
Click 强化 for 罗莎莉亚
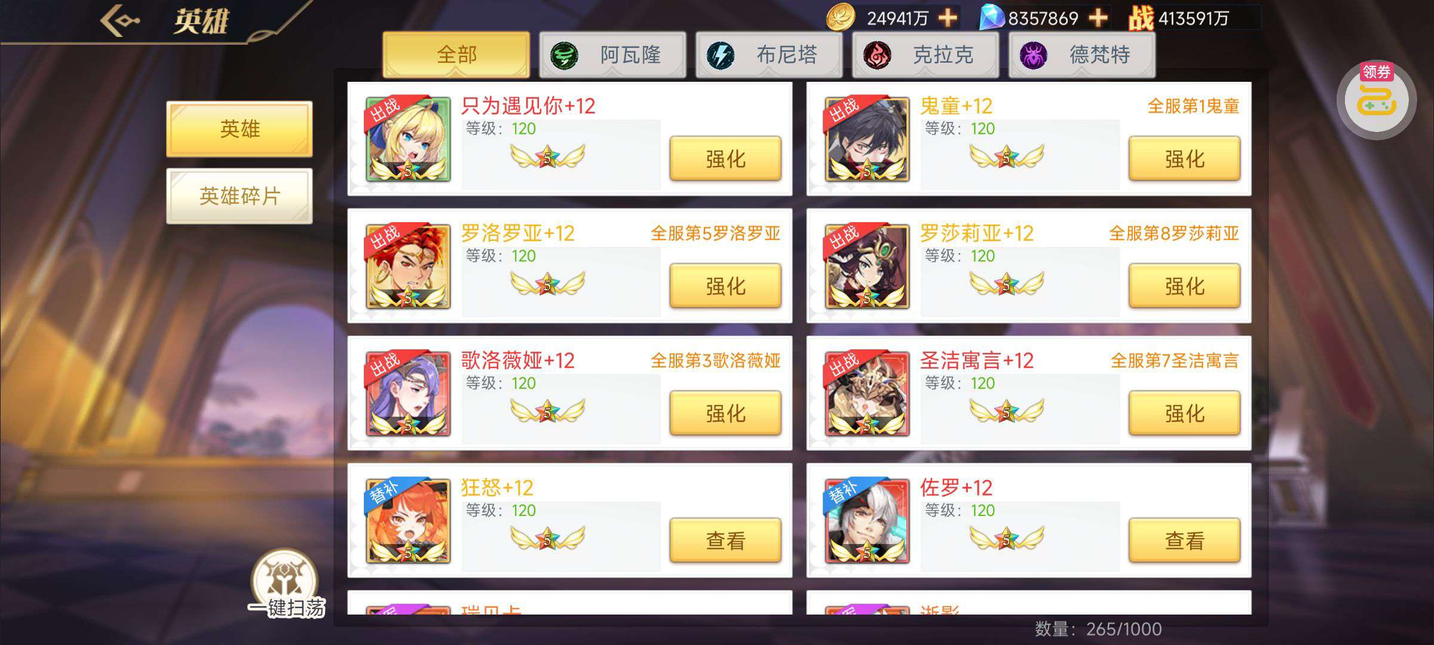pyautogui.click(x=1184, y=286)
